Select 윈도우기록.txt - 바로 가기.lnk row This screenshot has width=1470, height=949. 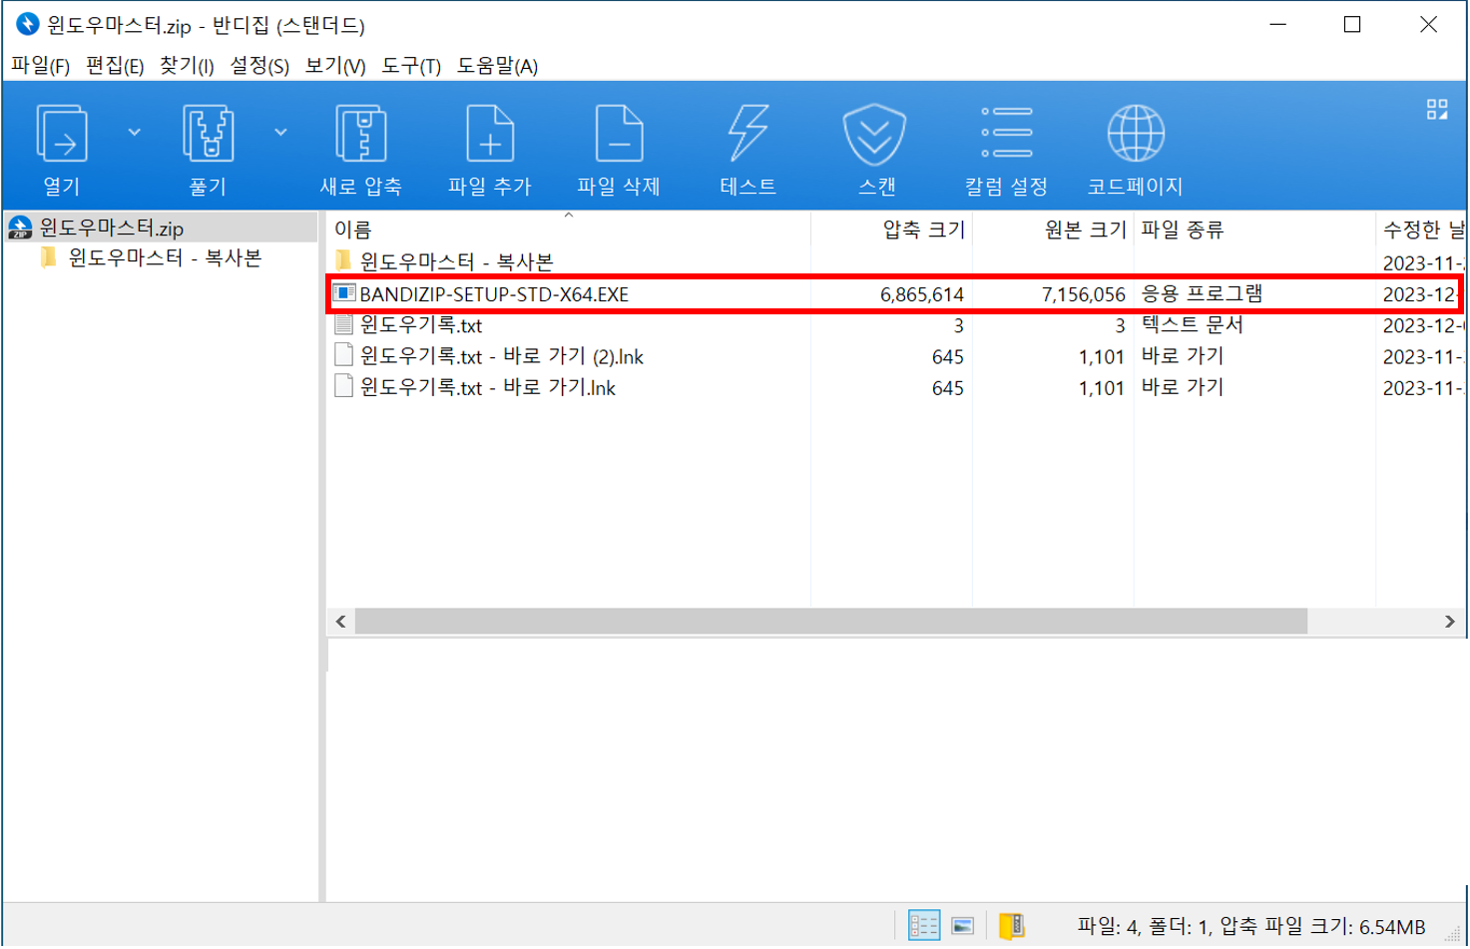[x=895, y=388]
